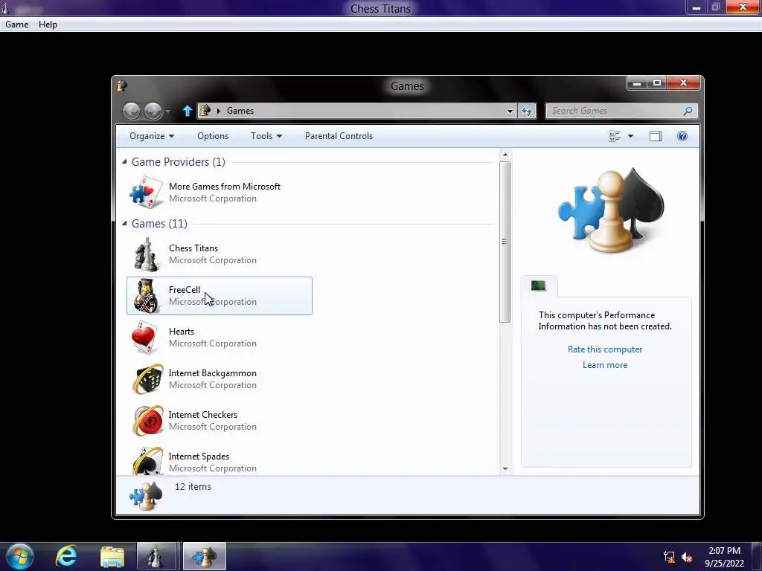Click the games list vertical scrollbar thumb

505,242
